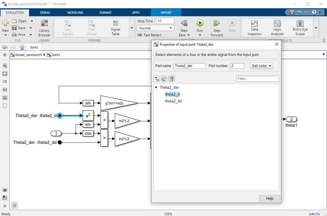Insert an image using the palette Image icon
Image resolution: width=327 pixels, height=216 pixels.
coord(5,97)
